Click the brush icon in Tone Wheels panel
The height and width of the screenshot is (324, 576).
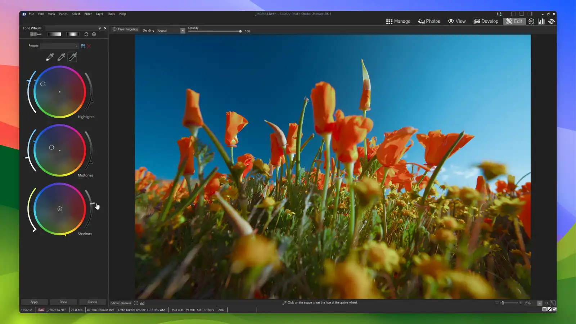[35, 34]
